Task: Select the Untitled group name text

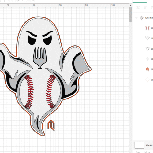Action: (149, 18)
